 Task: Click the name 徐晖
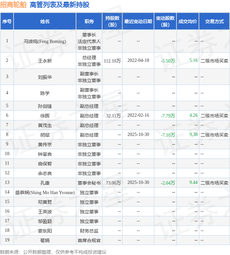tap(45, 116)
